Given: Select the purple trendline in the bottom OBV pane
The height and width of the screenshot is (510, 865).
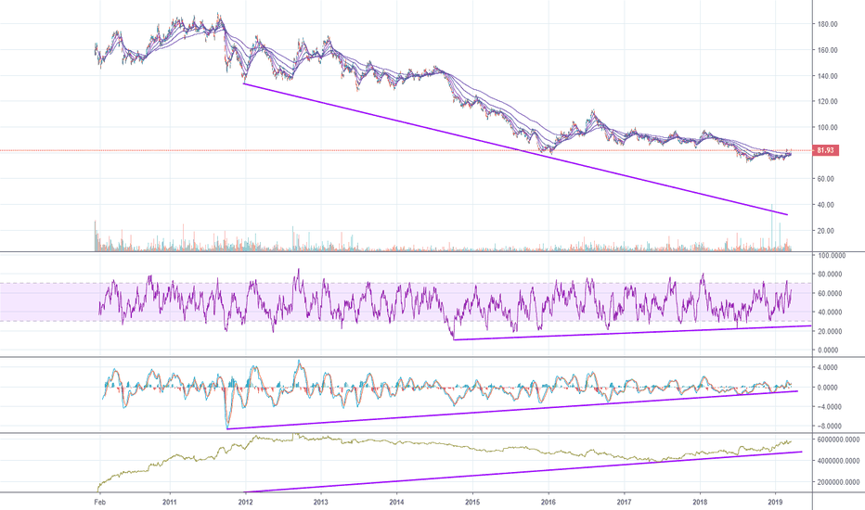Looking at the screenshot, I should [523, 472].
